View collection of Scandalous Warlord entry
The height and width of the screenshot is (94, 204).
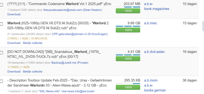tap(33, 71)
